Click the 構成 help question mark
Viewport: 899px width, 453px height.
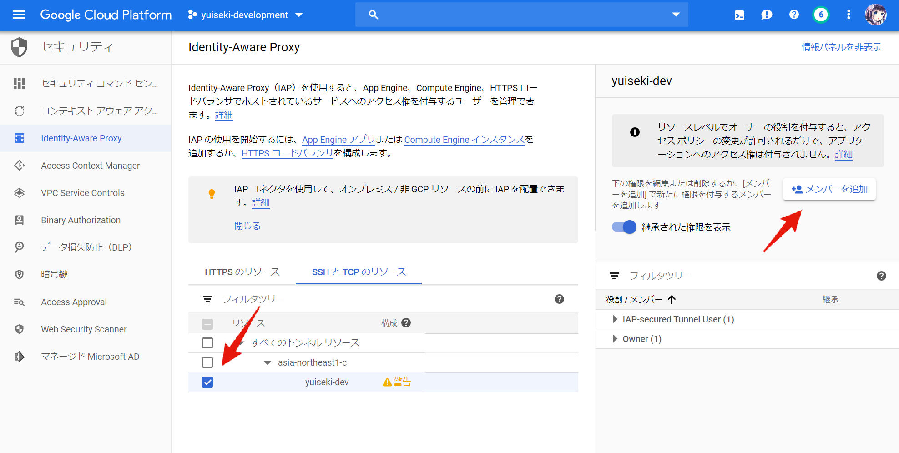click(406, 323)
